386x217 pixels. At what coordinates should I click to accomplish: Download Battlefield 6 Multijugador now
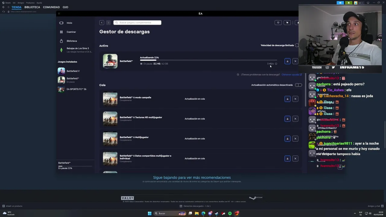(287, 139)
